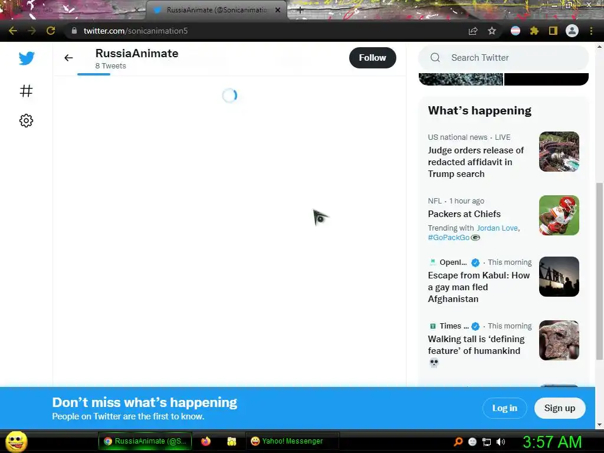The image size is (604, 453).
Task: Click the lock site info icon
Action: pyautogui.click(x=74, y=31)
